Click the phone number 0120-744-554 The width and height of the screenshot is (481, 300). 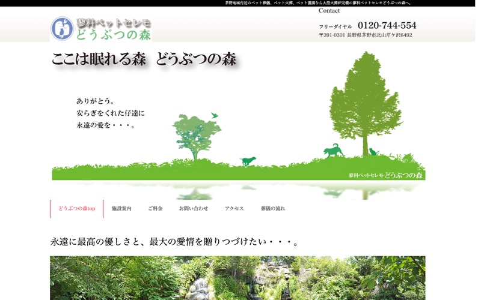tap(387, 25)
